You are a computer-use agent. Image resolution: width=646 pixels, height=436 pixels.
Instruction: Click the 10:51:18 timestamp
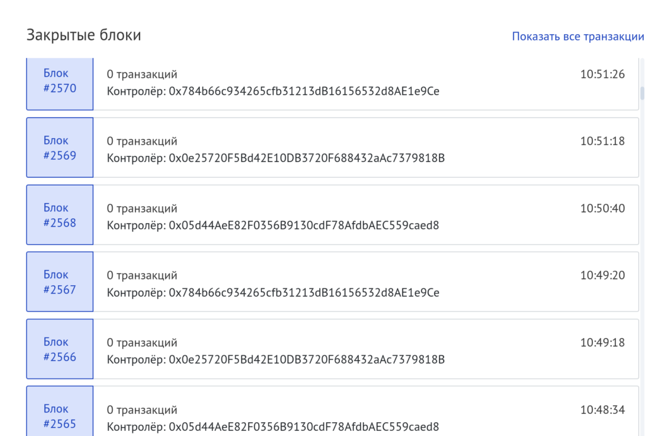[602, 141]
